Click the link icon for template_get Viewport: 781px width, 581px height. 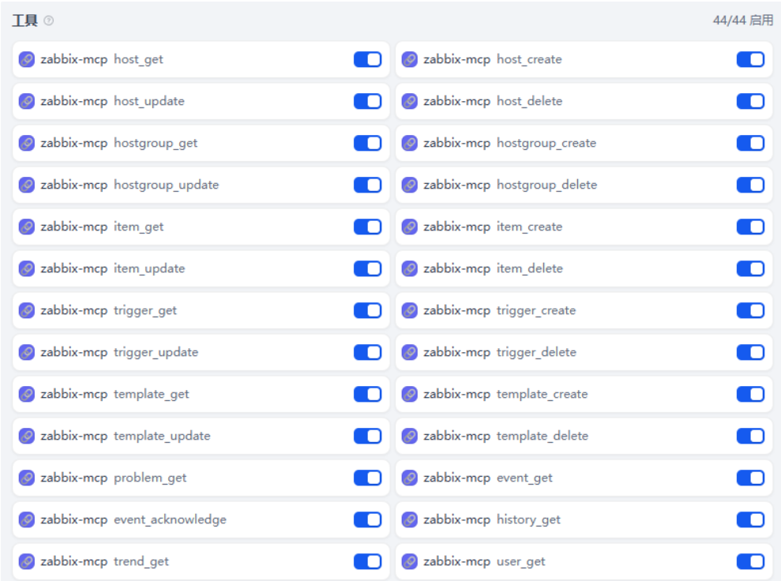coord(26,394)
